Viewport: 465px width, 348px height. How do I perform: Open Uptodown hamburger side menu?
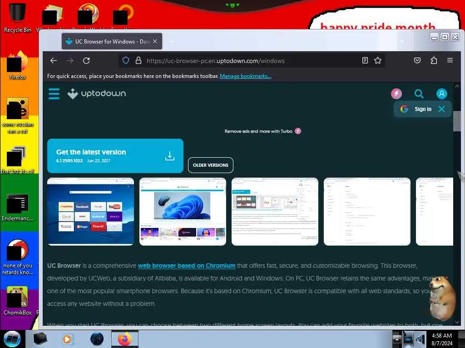point(54,94)
